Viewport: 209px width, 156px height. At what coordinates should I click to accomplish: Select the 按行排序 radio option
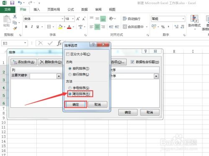coord(70,74)
